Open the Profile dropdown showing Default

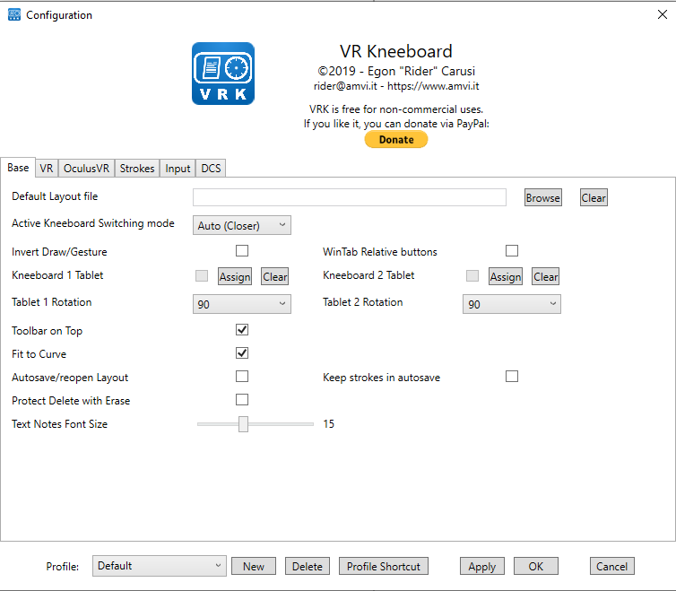(159, 566)
